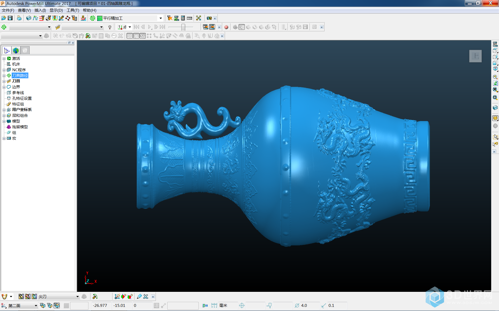The width and height of the screenshot is (499, 311).
Task: Click the simulation Play button
Action: 150,27
